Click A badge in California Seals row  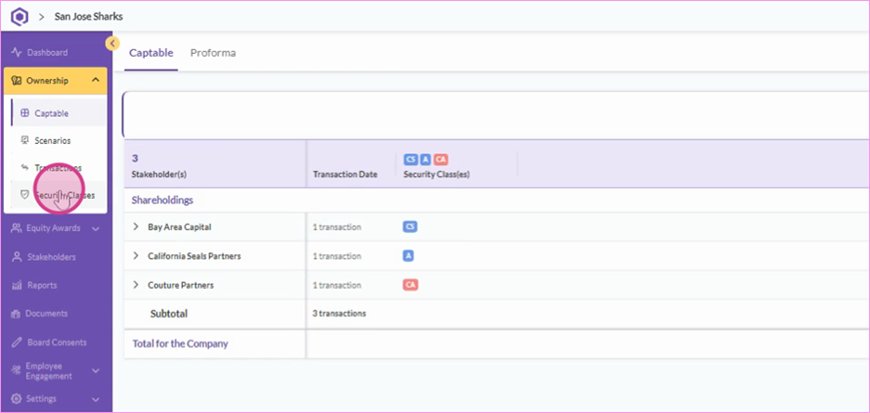[409, 256]
